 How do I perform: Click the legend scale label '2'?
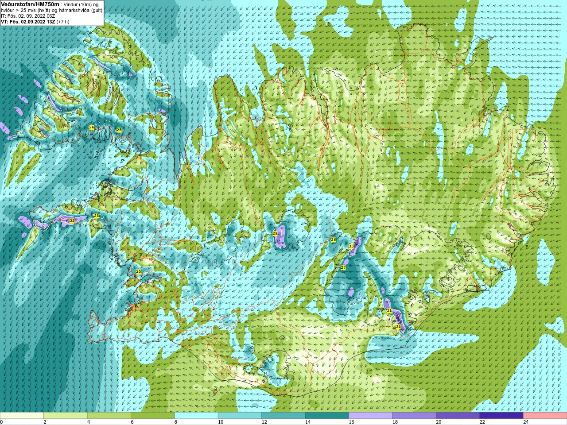[x=45, y=422]
